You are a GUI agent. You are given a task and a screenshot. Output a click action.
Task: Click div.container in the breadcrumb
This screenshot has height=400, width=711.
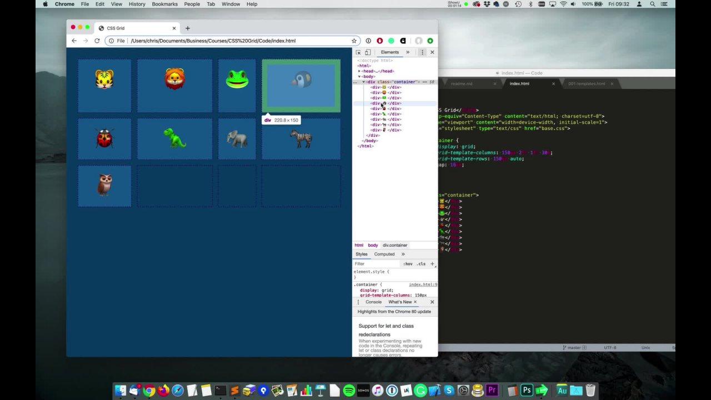(395, 245)
